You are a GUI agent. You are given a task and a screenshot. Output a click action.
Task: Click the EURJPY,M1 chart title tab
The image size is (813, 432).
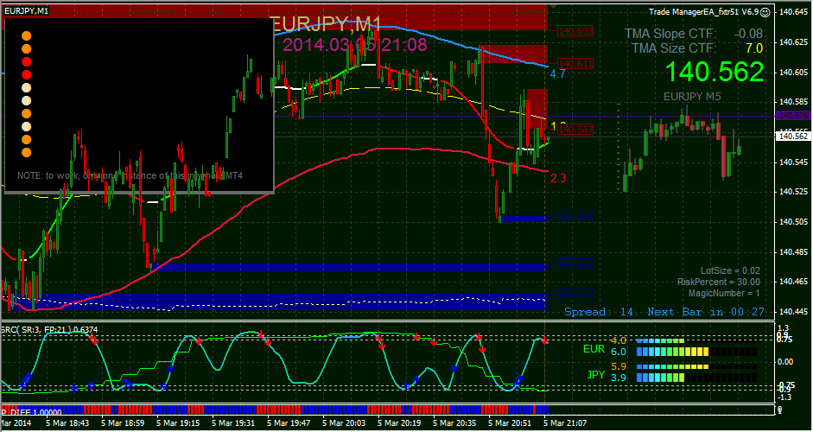(x=26, y=11)
